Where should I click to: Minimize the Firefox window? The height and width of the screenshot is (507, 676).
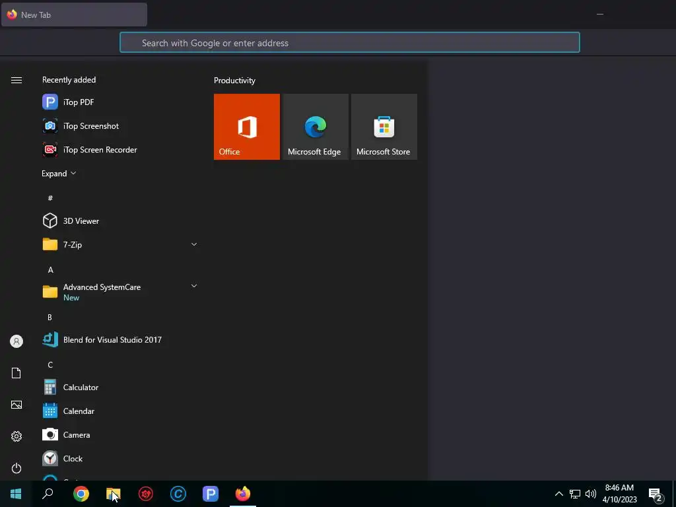coord(599,15)
